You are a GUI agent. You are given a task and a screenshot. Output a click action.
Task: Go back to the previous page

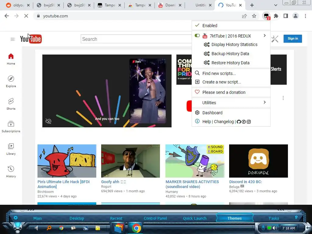[x=7, y=16]
